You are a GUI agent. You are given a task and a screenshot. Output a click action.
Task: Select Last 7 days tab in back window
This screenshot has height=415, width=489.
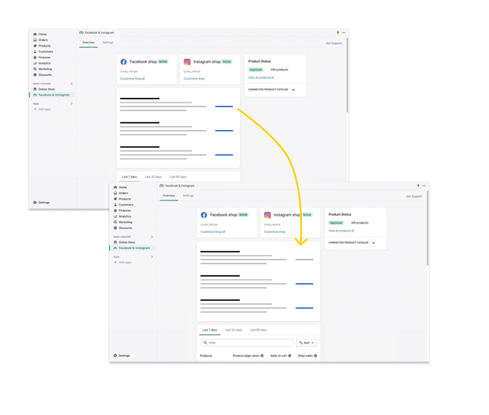129,177
